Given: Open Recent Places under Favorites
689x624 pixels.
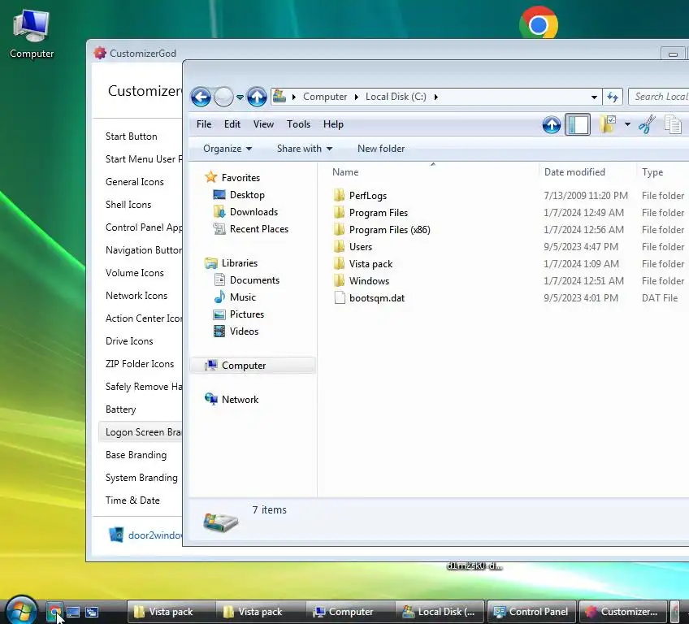Looking at the screenshot, I should coord(259,229).
